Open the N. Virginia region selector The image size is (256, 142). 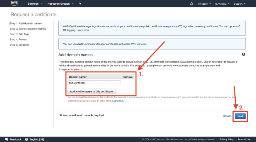[x=222, y=4]
